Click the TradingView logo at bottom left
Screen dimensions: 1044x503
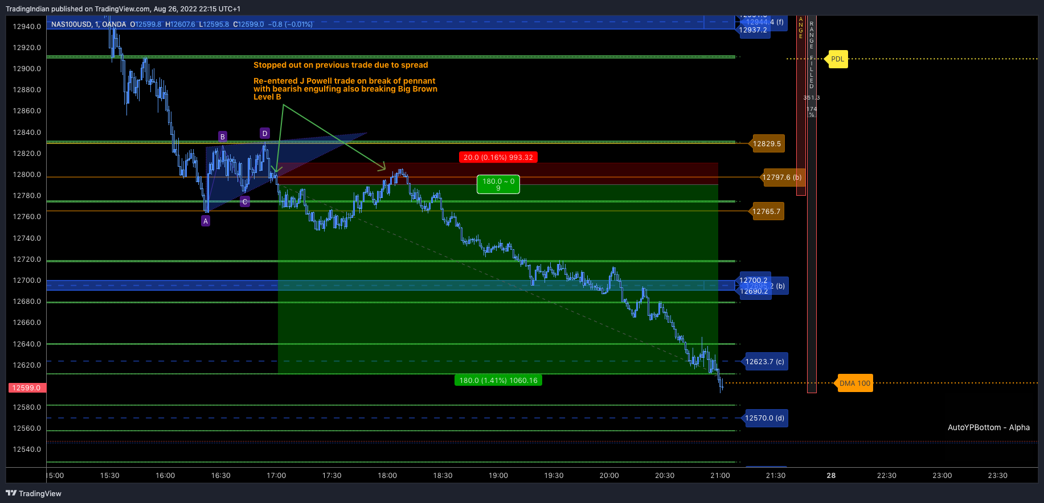(34, 493)
